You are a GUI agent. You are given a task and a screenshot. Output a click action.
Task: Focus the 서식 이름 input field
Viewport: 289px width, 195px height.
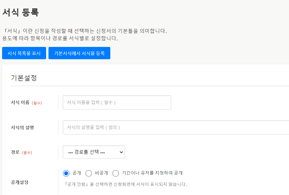click(x=117, y=102)
